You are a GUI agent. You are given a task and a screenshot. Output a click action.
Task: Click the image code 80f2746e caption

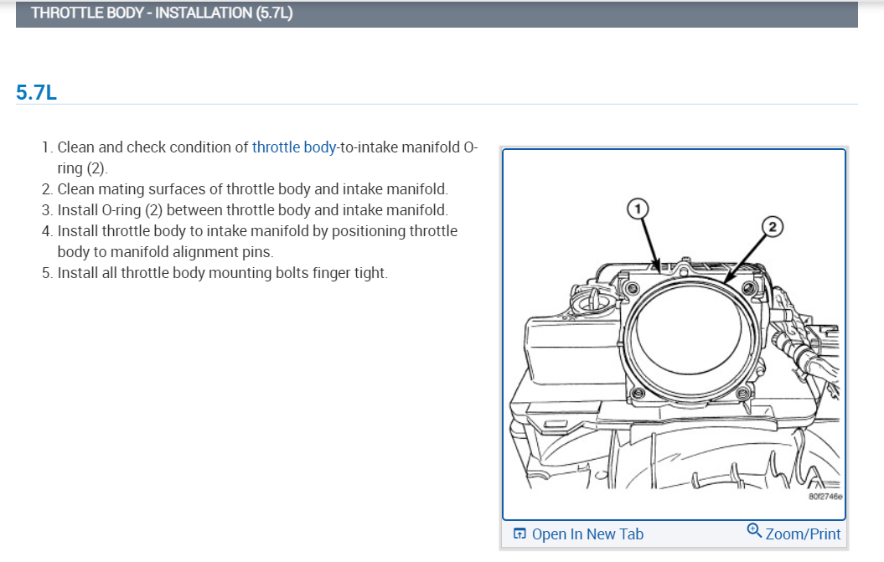825,497
